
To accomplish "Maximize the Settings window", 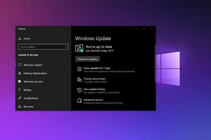I will 144,29.
